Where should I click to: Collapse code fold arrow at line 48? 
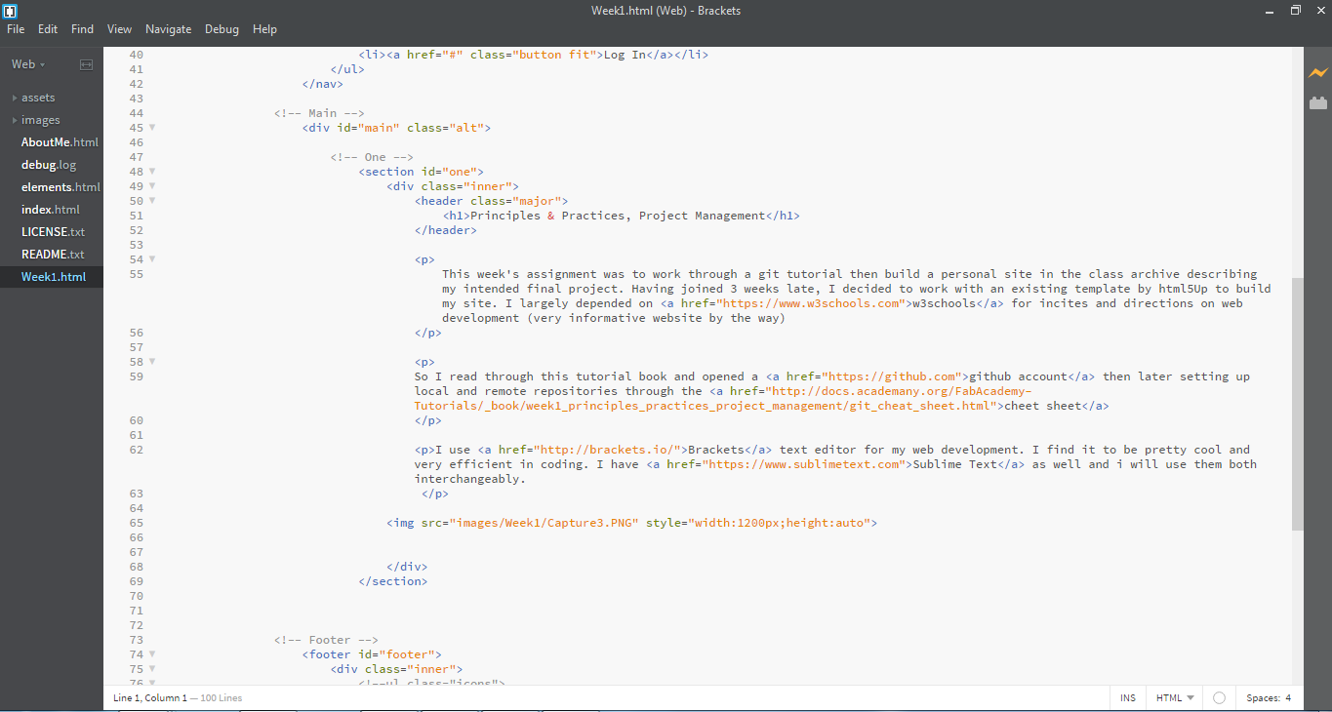(x=152, y=172)
